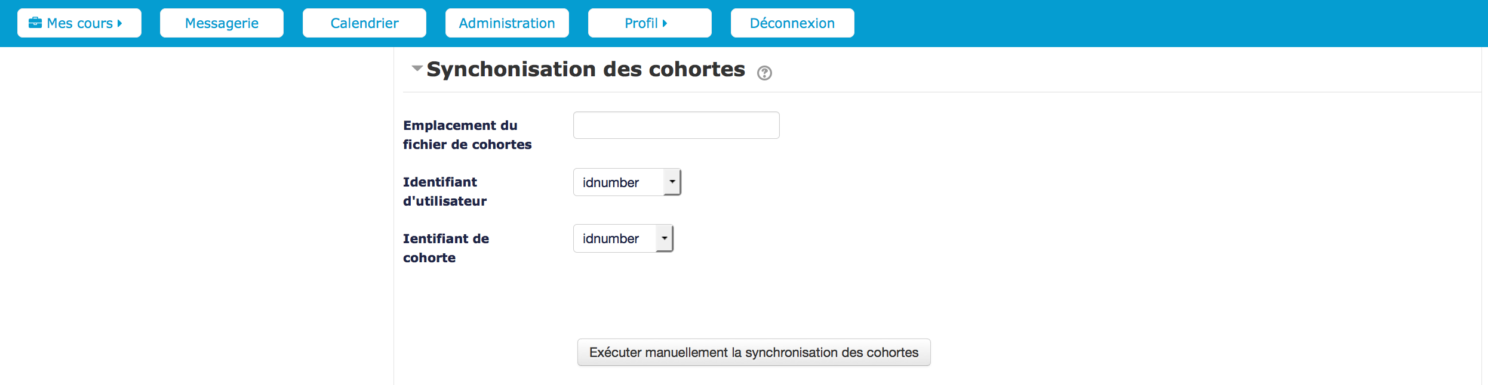The image size is (1488, 385).
Task: Click the Synchonisation des cohortes heading text
Action: [x=585, y=69]
